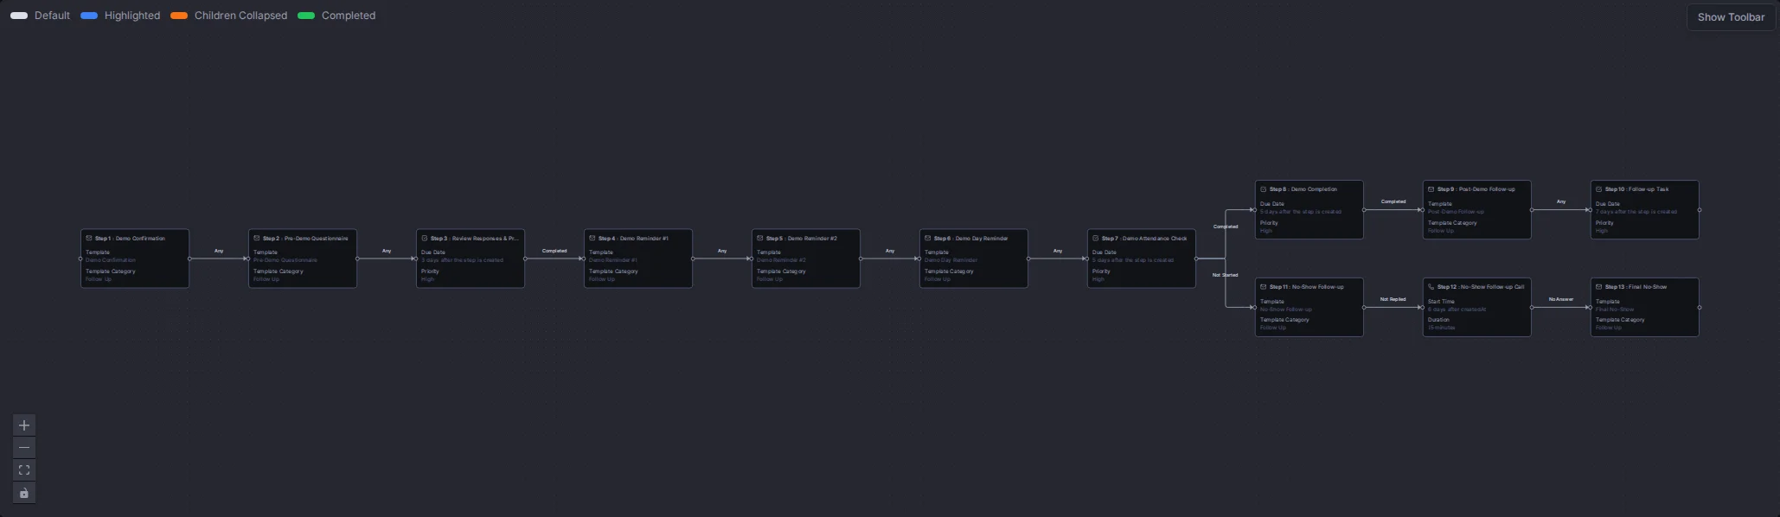The width and height of the screenshot is (1780, 517).
Task: Click "3 days after the step is created" text
Action: pos(462,260)
